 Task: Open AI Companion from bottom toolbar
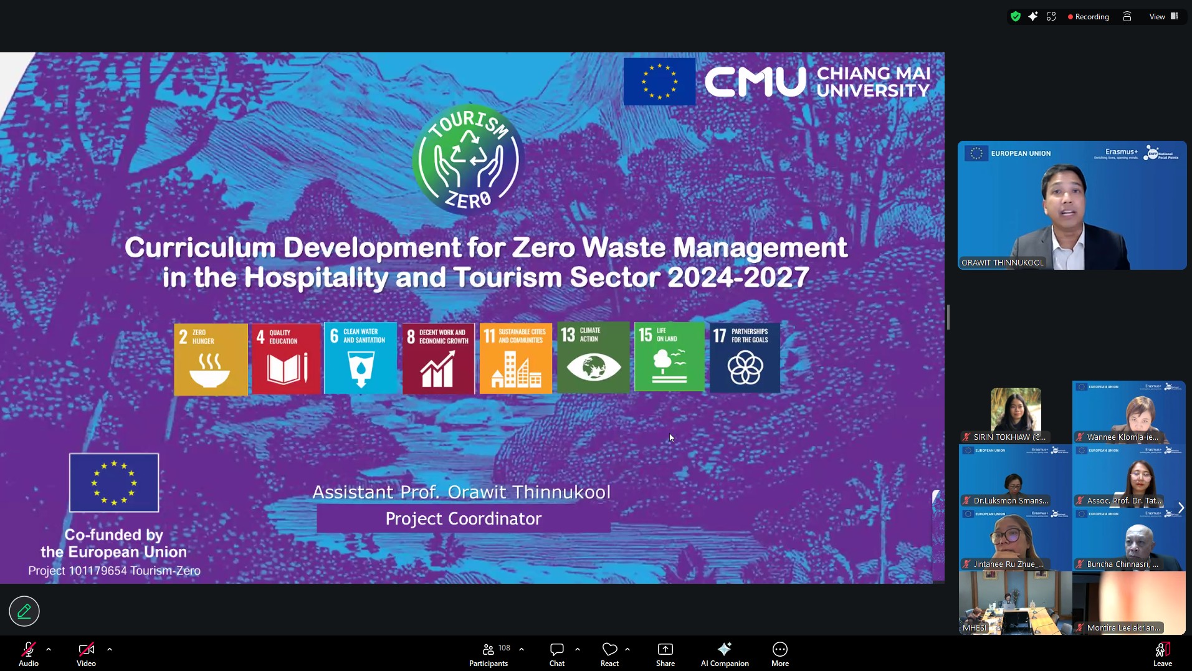click(724, 654)
